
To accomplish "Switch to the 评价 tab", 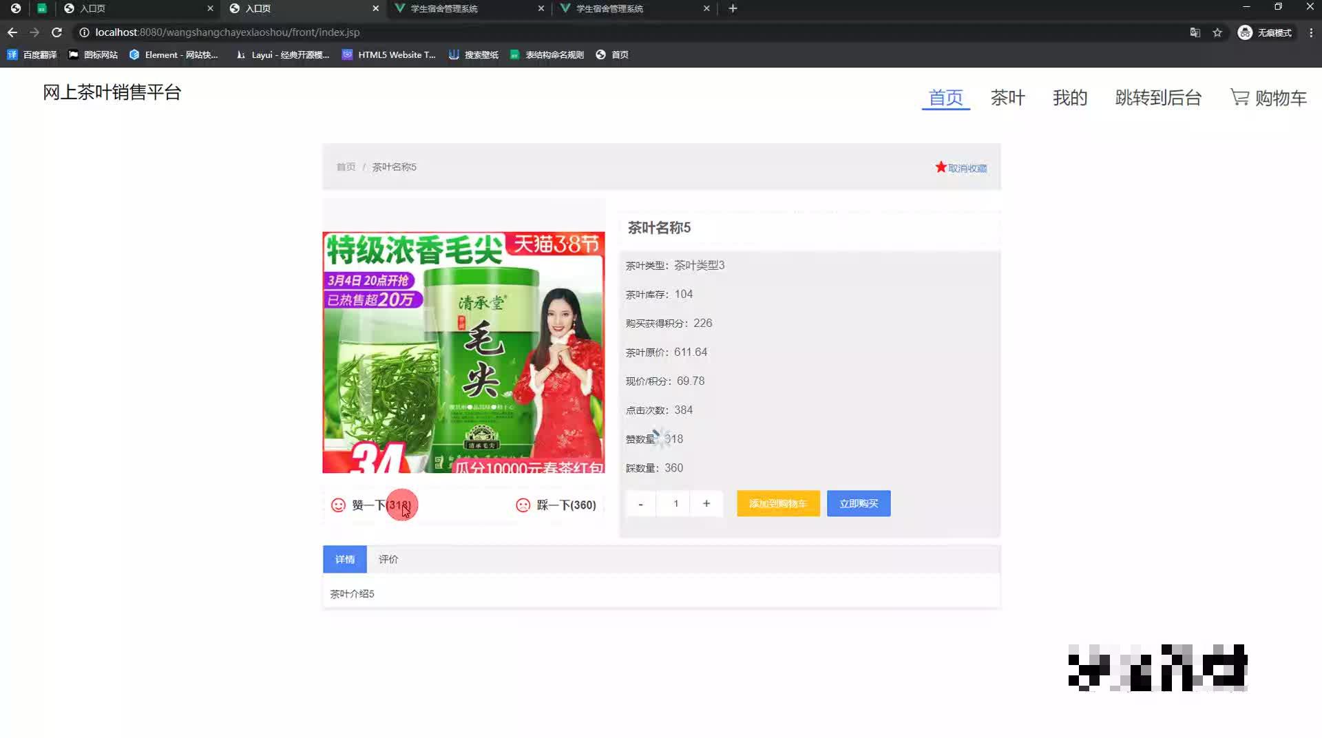I will coord(388,559).
